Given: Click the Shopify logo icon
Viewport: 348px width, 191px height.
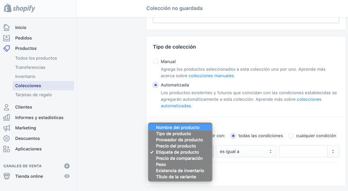Looking at the screenshot, I should click(x=8, y=9).
